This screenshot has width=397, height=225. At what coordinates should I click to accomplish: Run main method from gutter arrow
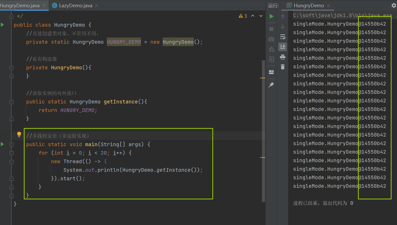(2, 144)
